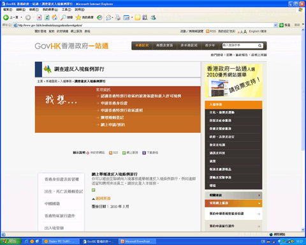Click the 中國國籍 left menu item
306x245 pixels.
point(52,204)
